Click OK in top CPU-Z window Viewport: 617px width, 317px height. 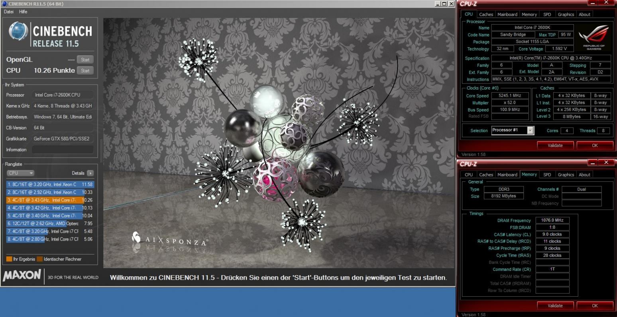(595, 146)
